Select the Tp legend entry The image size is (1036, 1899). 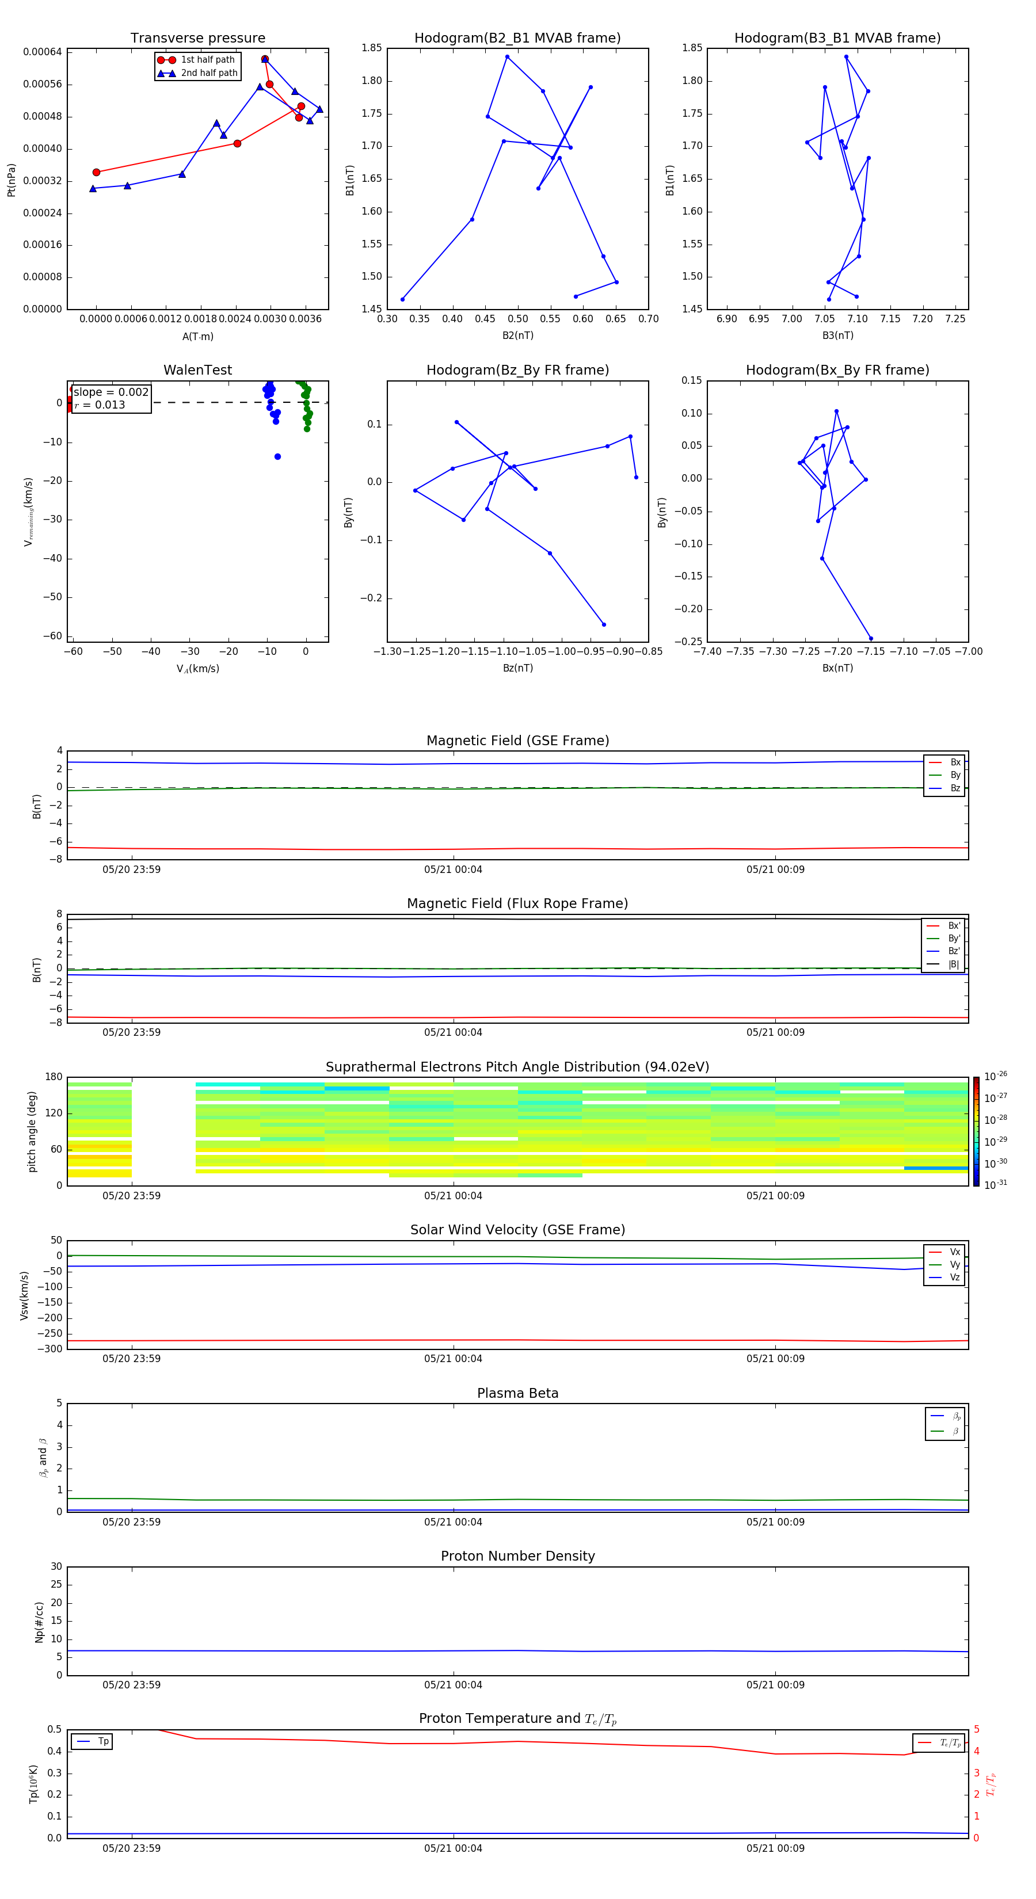click(92, 1741)
